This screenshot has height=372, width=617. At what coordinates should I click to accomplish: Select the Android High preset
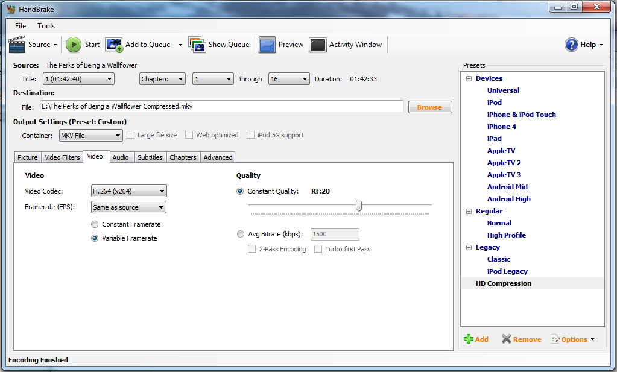point(509,199)
